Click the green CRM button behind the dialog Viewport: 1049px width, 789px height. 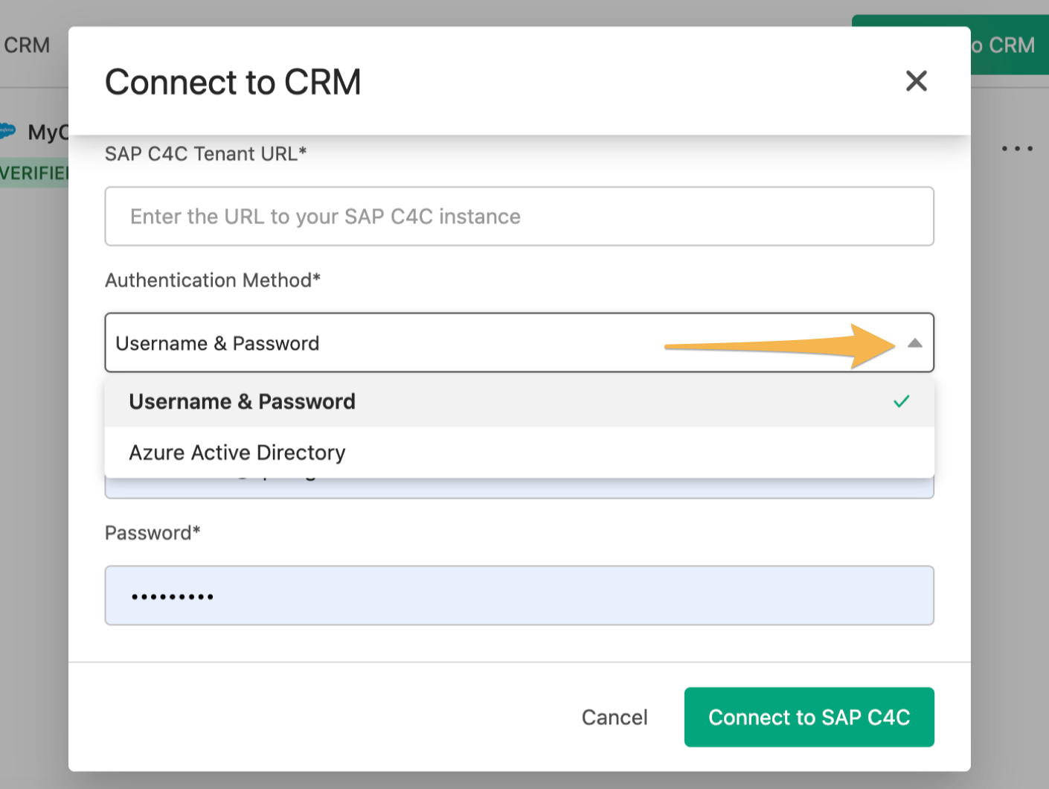pyautogui.click(x=1008, y=45)
